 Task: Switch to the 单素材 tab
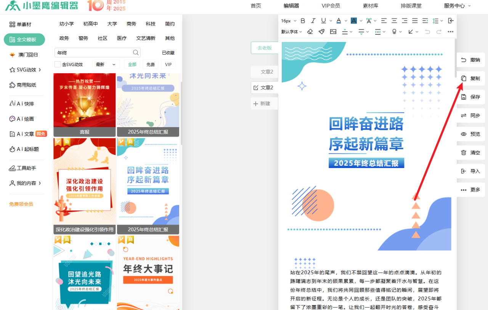click(x=21, y=24)
